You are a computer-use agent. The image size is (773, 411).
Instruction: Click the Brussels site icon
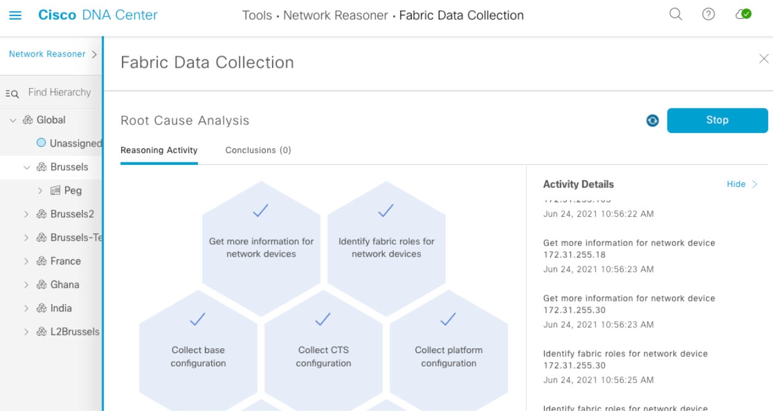tap(42, 167)
